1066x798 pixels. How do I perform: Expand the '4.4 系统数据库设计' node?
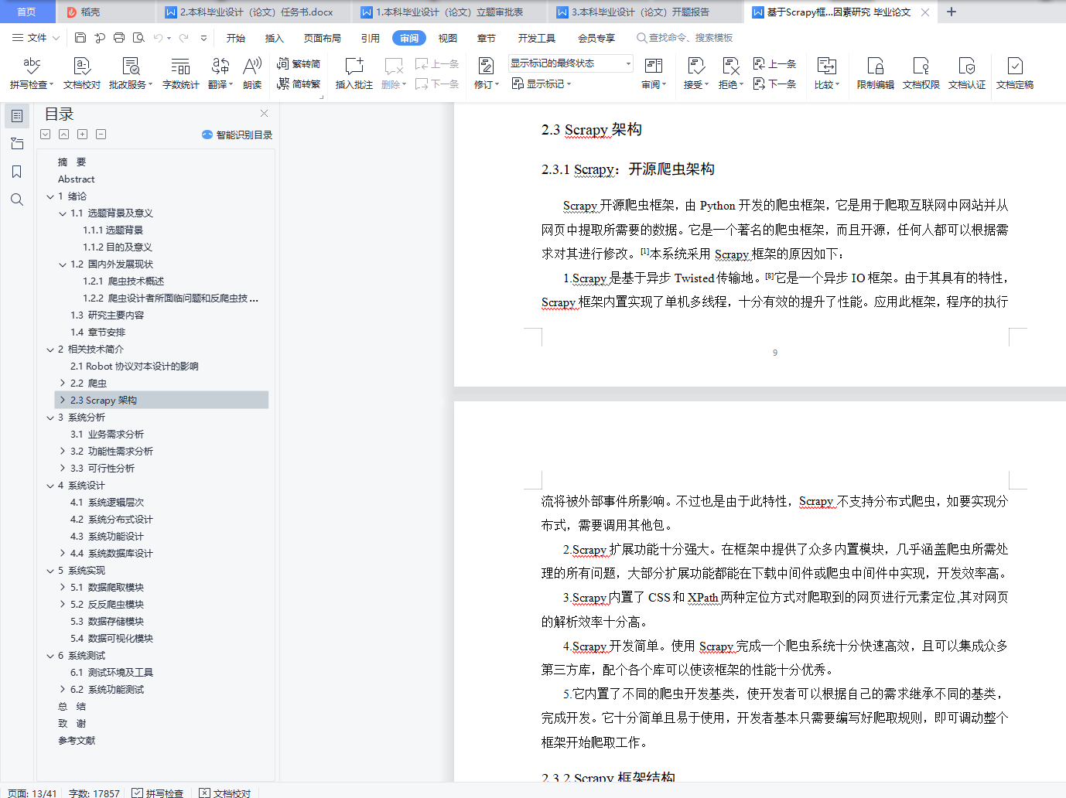click(63, 554)
